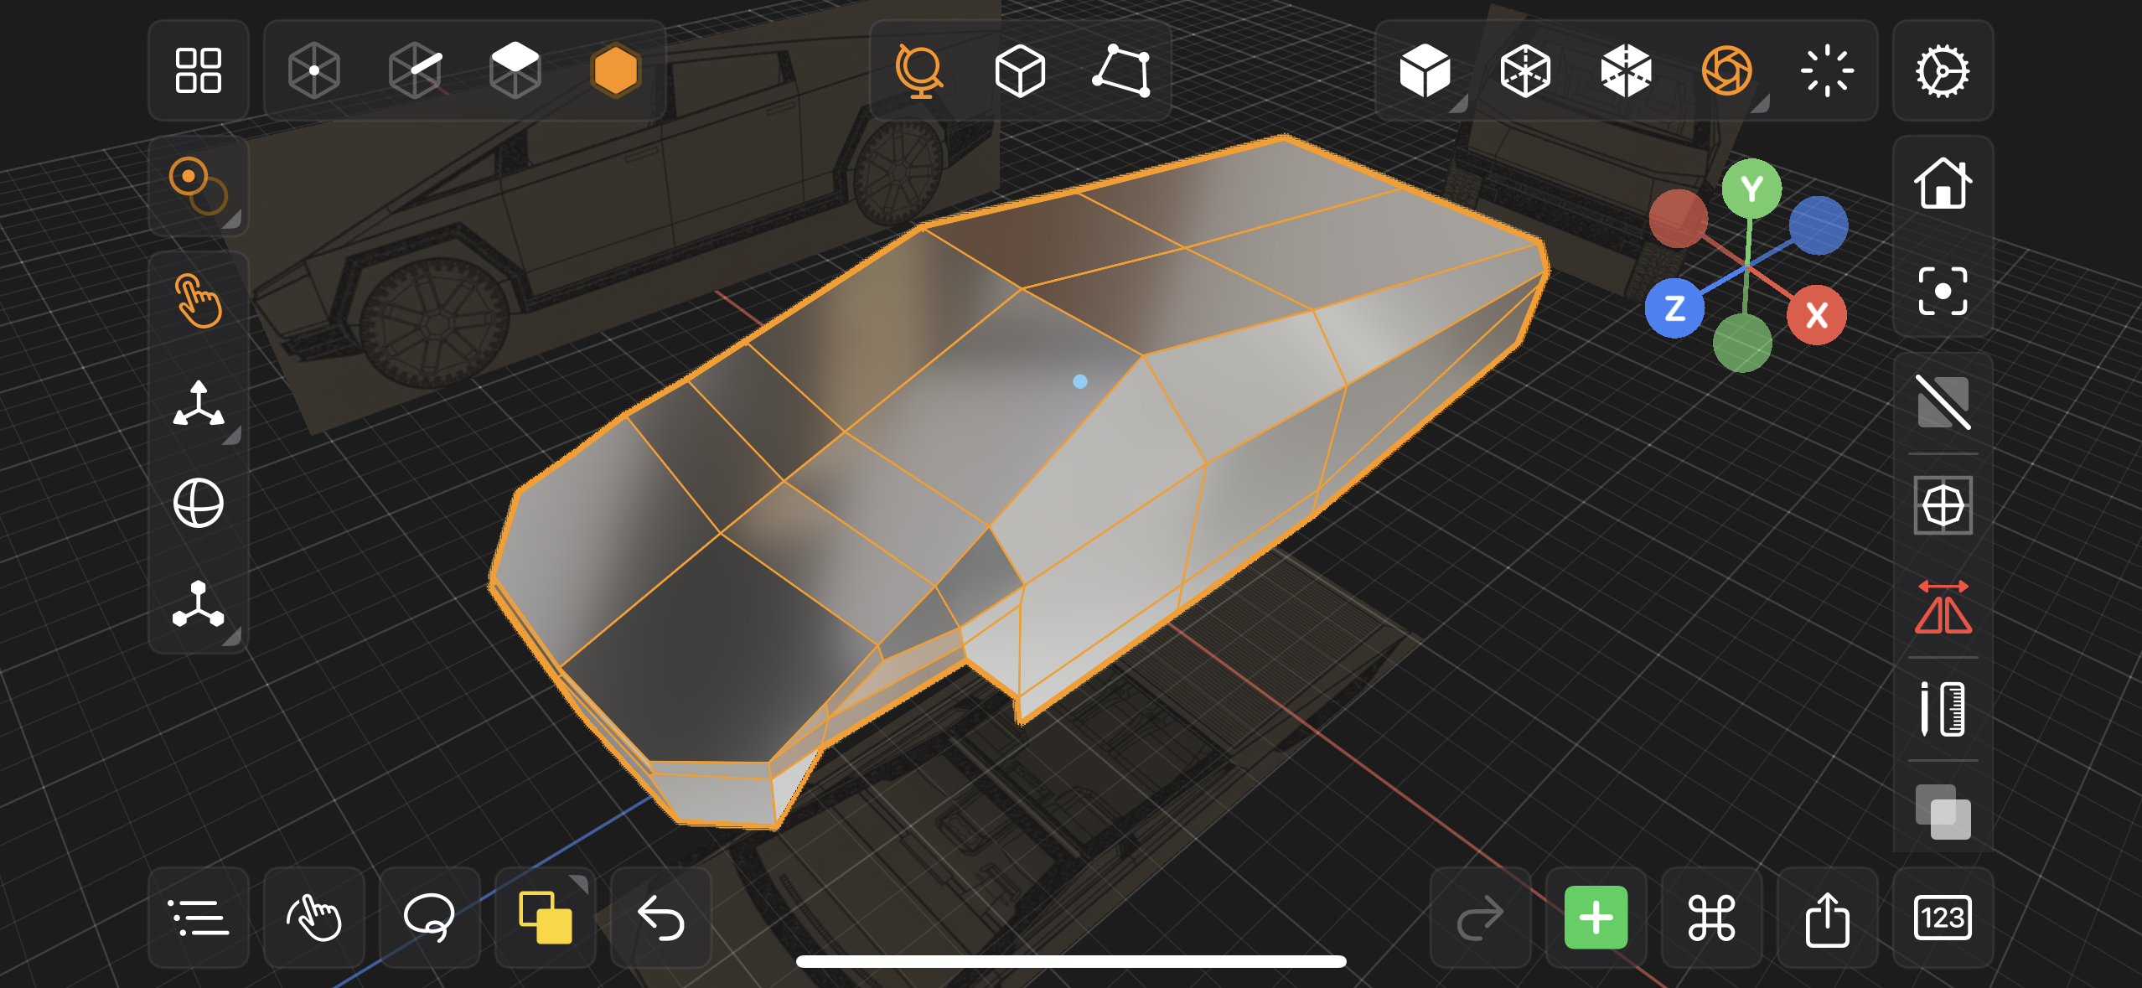Viewport: 2142px width, 988px height.
Task: Tap the green plus add button
Action: [1596, 918]
